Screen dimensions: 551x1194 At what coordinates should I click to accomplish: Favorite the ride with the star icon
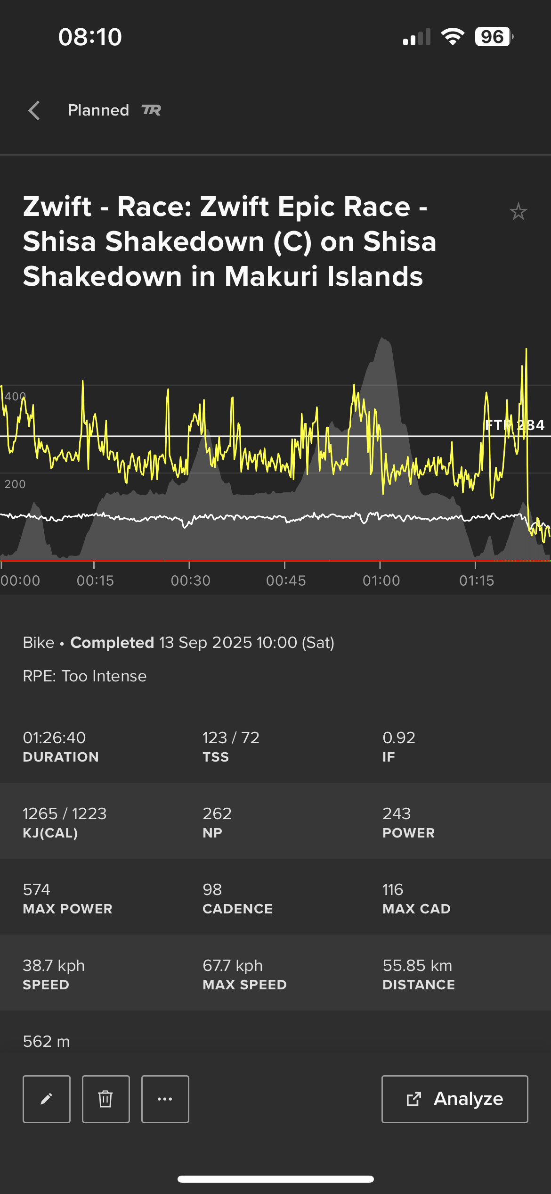coord(518,212)
